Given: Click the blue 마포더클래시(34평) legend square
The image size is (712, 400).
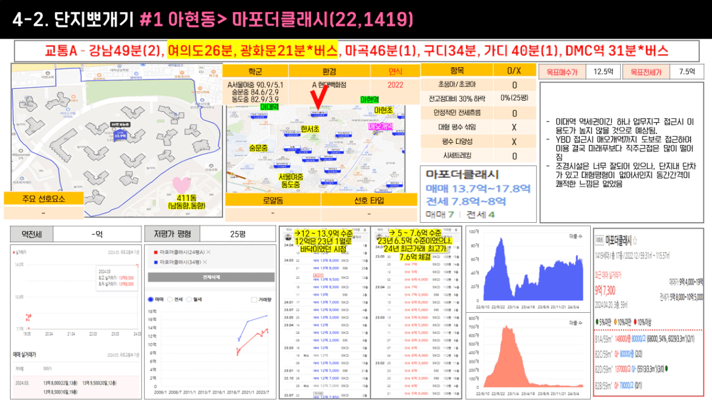Looking at the screenshot, I should (x=155, y=261).
